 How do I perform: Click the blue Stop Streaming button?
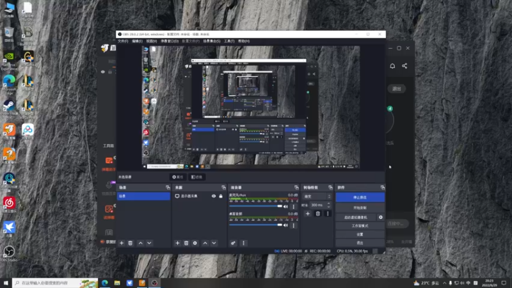tap(360, 197)
